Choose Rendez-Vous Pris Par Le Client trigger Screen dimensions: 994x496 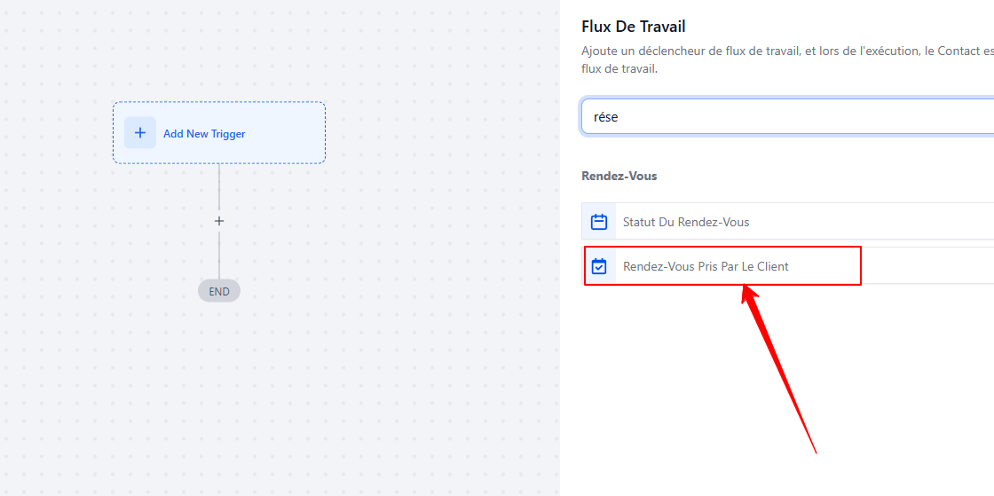click(787, 266)
